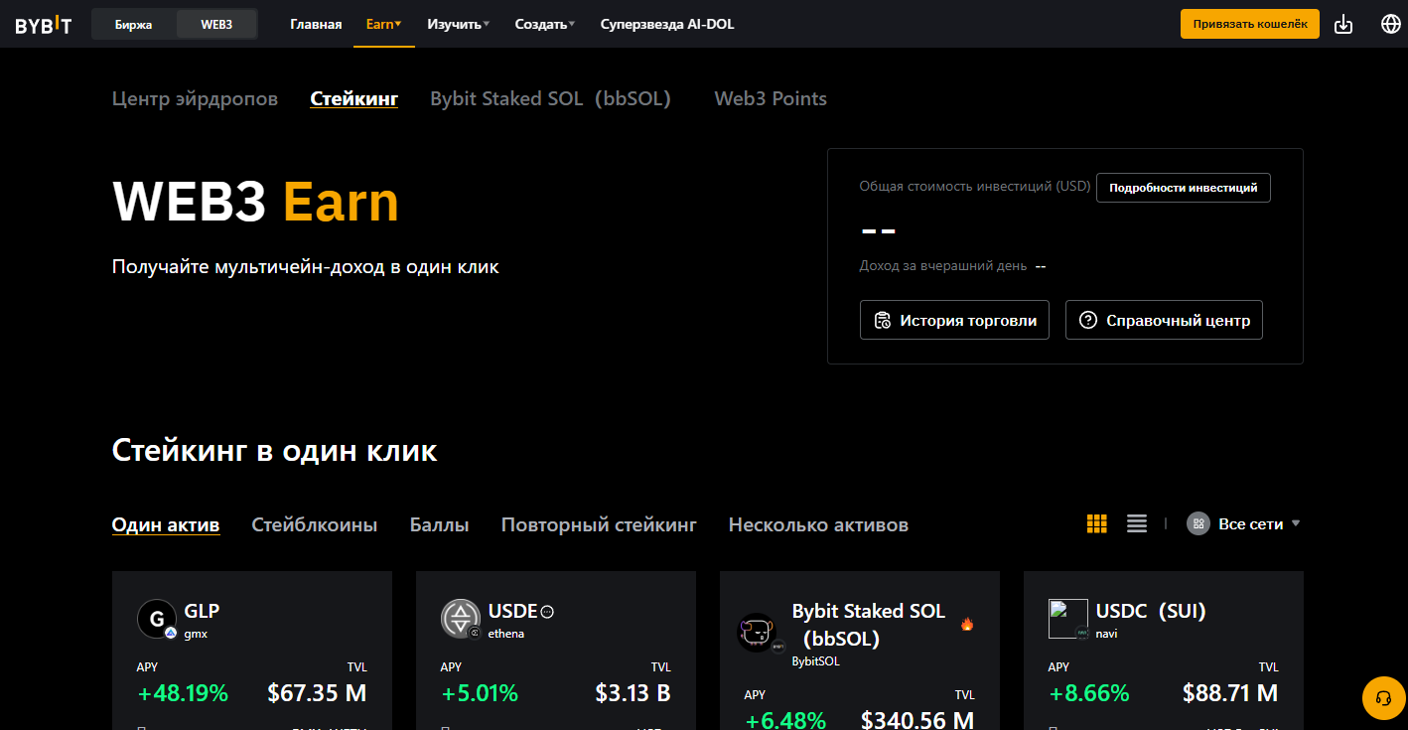
Task: Select Баллы filter tab
Action: pos(439,524)
